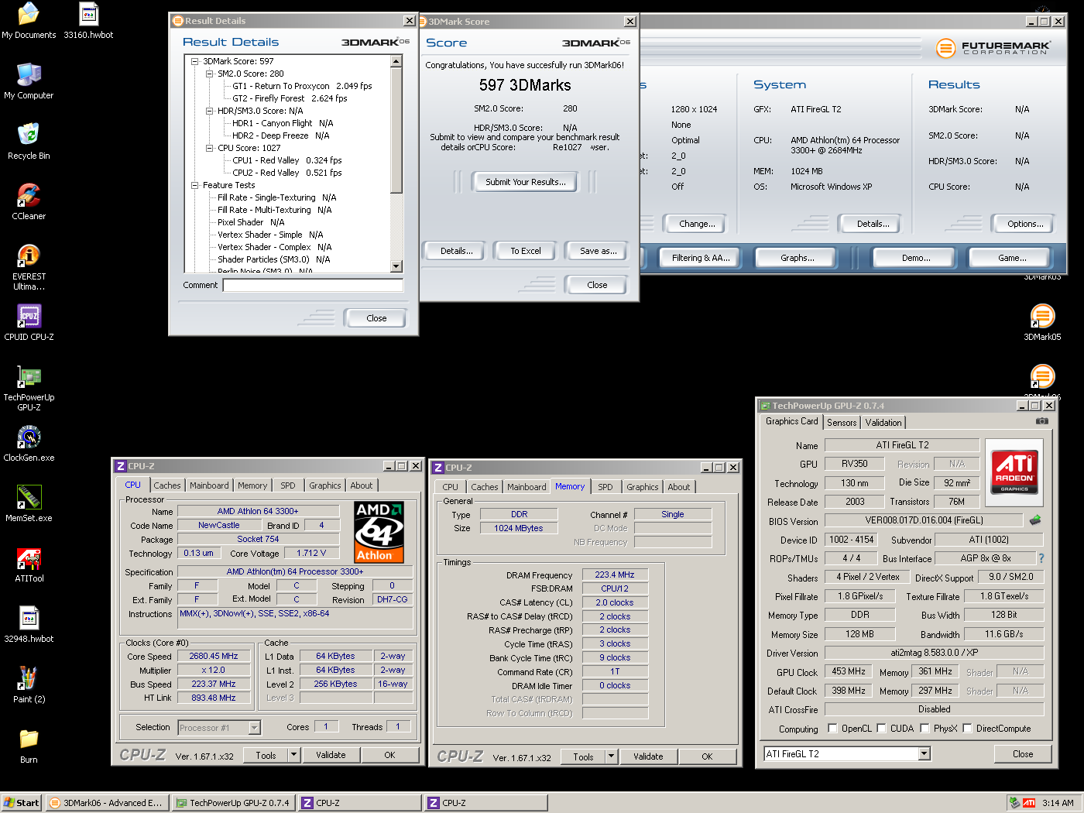1084x813 pixels.
Task: Open SPD tab in right CPU-Z window
Action: point(605,487)
